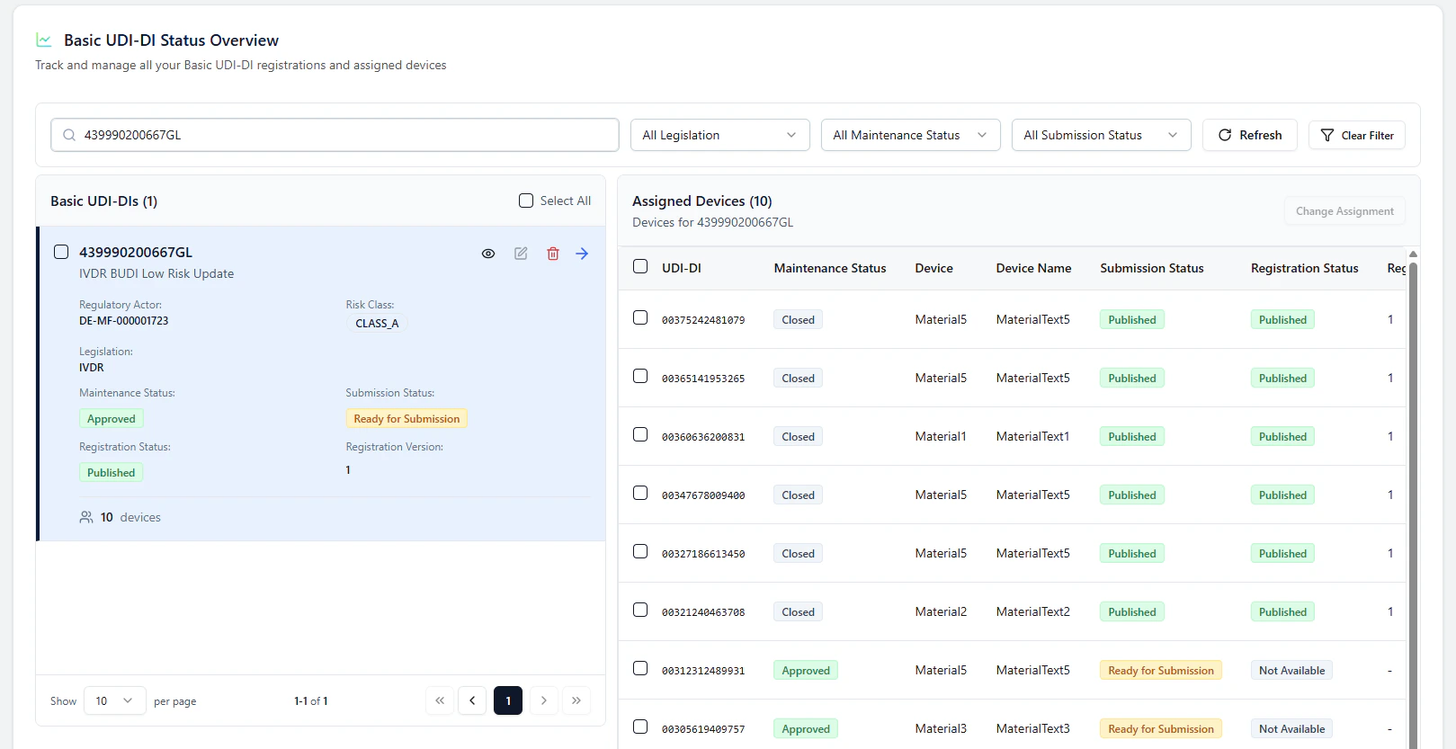Click the Submission Status column header
This screenshot has height=749, width=1456.
click(x=1152, y=268)
